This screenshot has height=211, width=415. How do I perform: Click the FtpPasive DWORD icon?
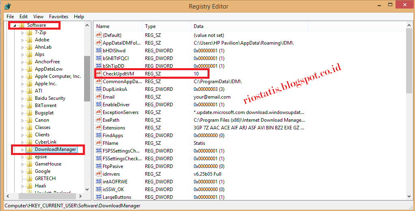[98, 166]
